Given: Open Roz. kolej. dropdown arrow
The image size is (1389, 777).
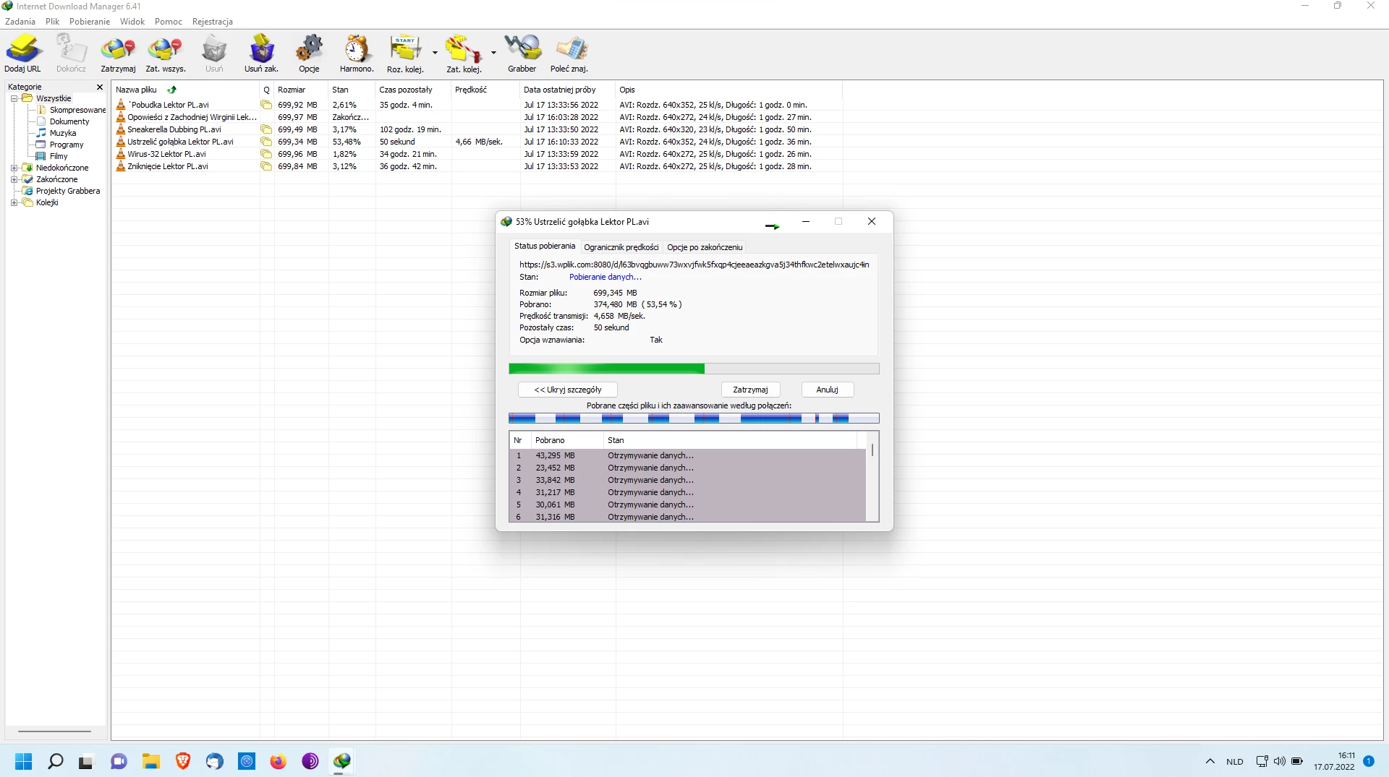Looking at the screenshot, I should point(435,53).
